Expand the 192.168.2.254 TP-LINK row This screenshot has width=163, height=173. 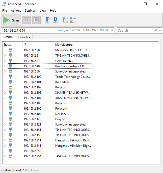(5, 156)
